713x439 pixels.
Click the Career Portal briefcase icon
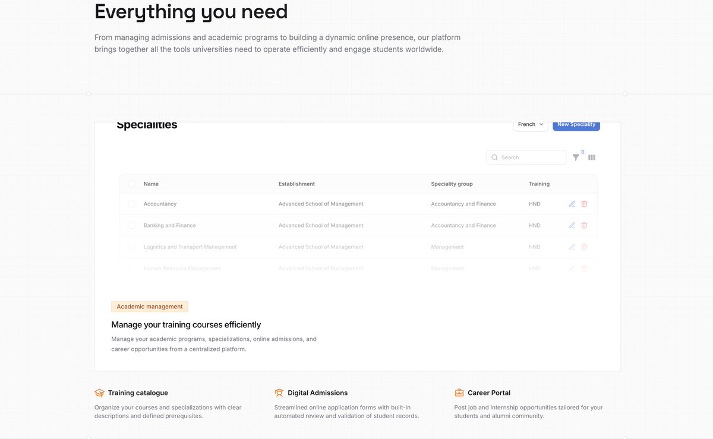(x=459, y=393)
